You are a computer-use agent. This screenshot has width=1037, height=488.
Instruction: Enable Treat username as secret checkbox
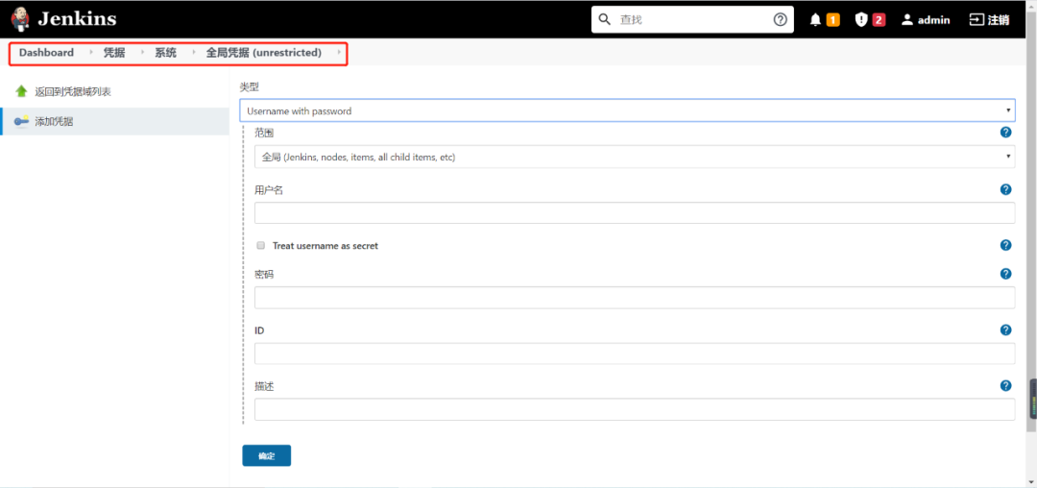click(260, 245)
